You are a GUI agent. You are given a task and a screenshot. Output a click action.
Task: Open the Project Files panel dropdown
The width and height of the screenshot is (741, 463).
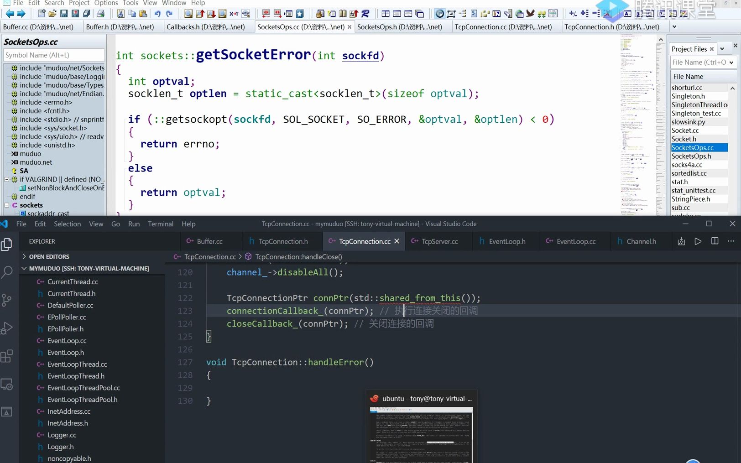point(722,49)
